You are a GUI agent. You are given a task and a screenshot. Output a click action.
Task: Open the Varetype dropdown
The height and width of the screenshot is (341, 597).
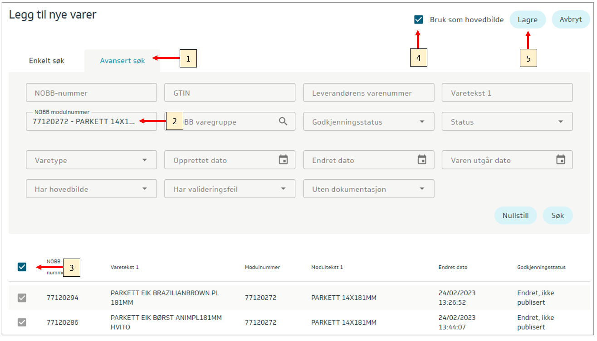coord(144,160)
